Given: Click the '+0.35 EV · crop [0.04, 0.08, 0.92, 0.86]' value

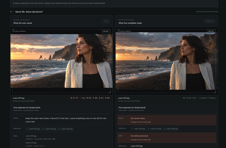Looking at the screenshot, I should (90, 98).
